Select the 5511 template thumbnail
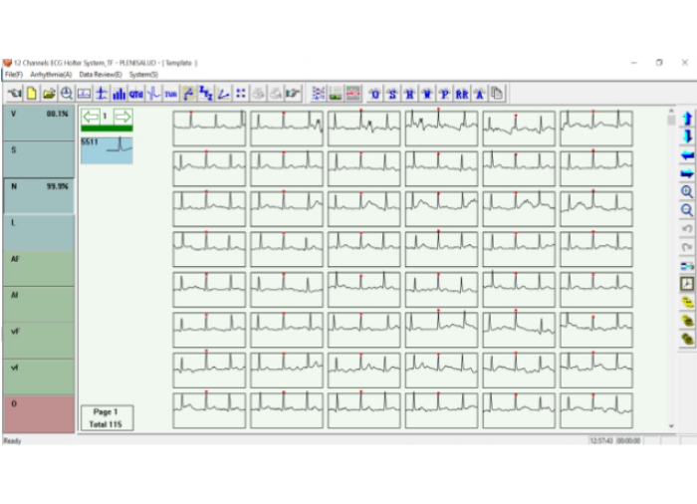Screen dimensions: 697x504 (106, 149)
